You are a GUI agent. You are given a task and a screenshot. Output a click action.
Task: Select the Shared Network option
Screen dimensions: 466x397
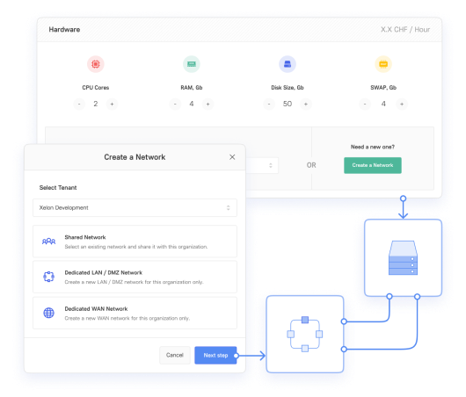135,242
